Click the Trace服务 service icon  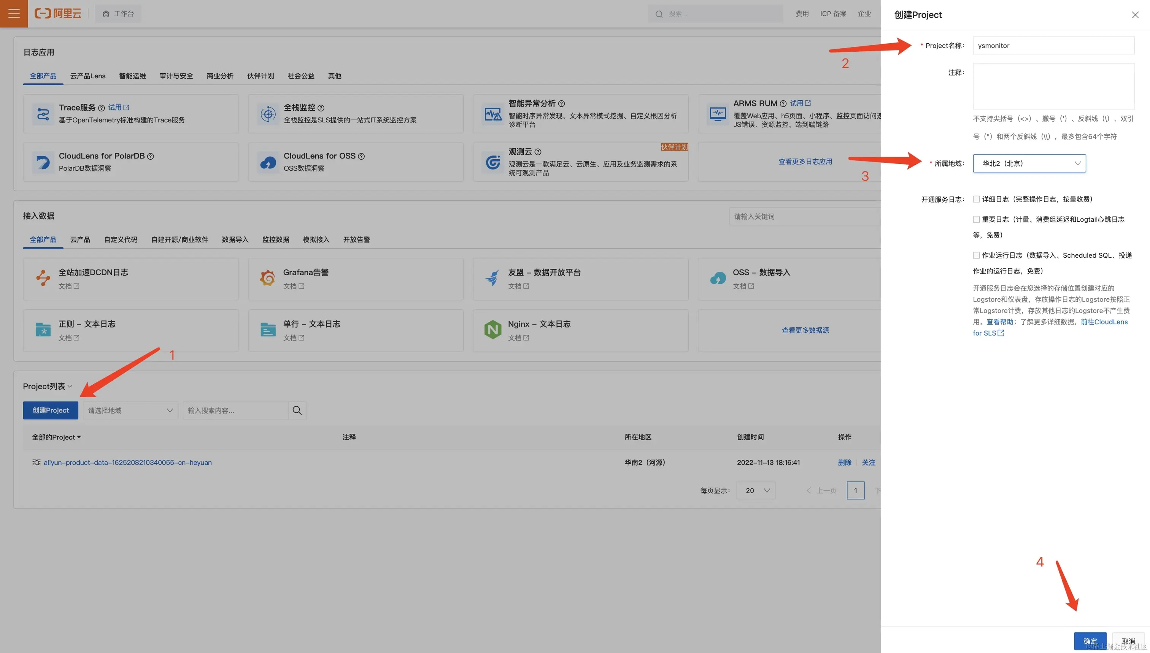(x=43, y=114)
